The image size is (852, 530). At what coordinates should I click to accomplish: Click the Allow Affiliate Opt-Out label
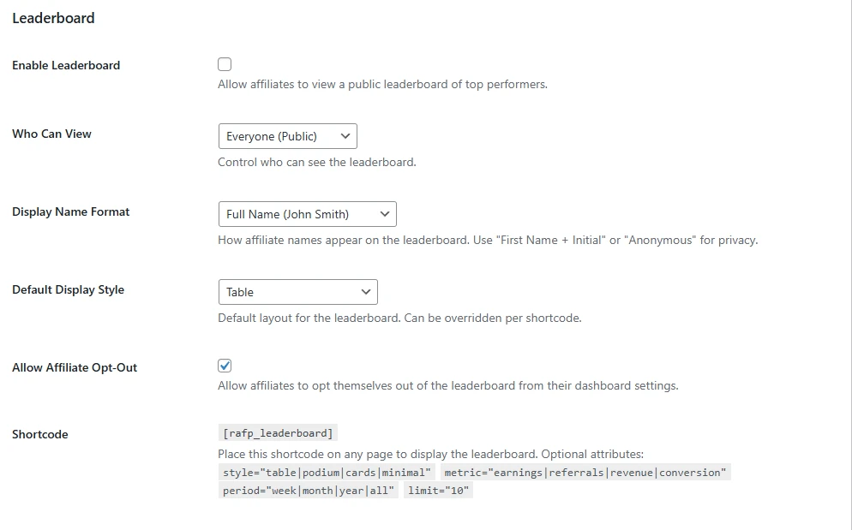pyautogui.click(x=75, y=366)
